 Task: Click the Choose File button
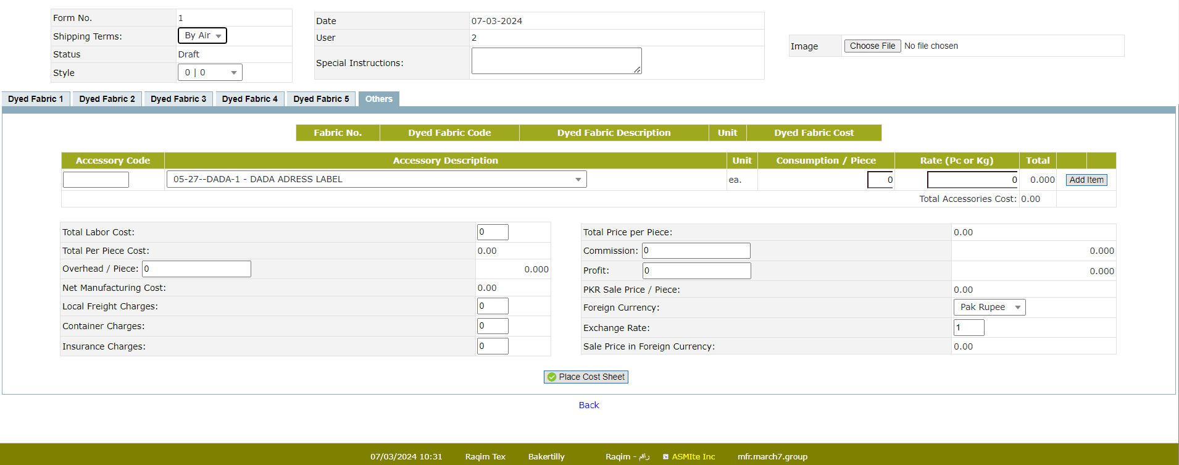click(x=872, y=46)
